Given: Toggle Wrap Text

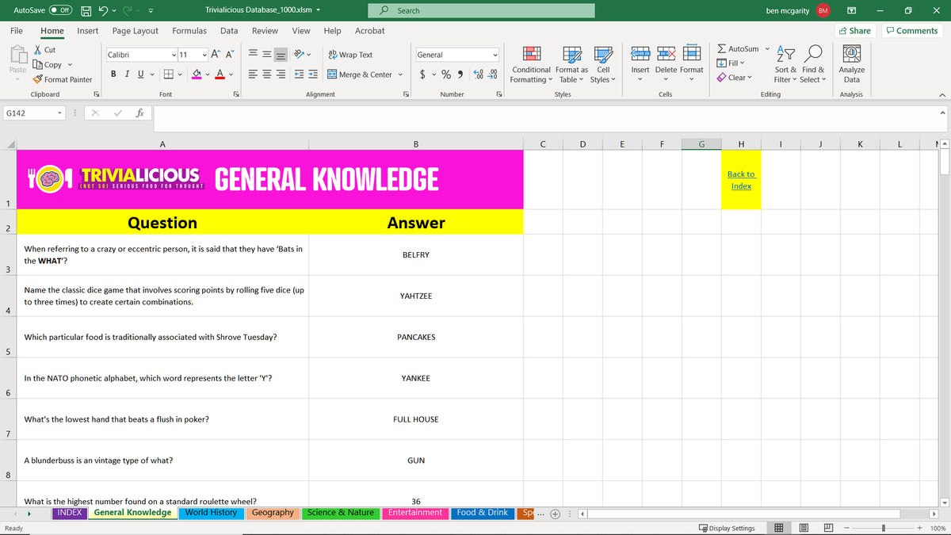Looking at the screenshot, I should (349, 55).
